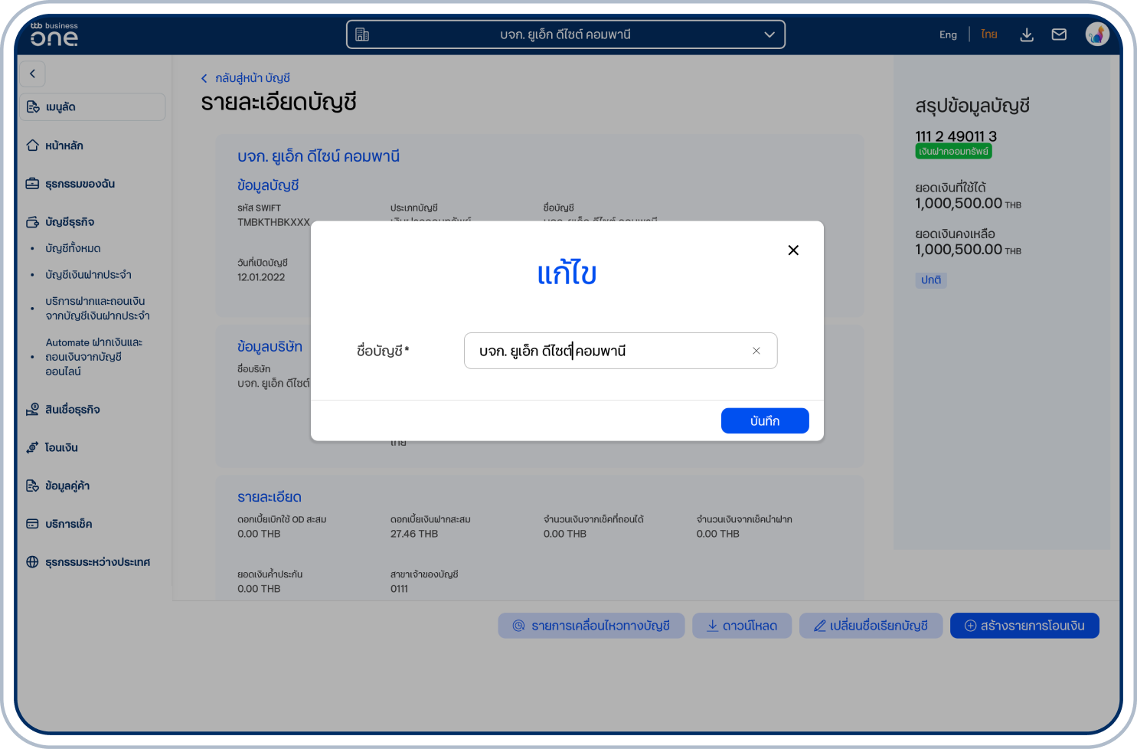Click the บันทึก save button

click(764, 420)
